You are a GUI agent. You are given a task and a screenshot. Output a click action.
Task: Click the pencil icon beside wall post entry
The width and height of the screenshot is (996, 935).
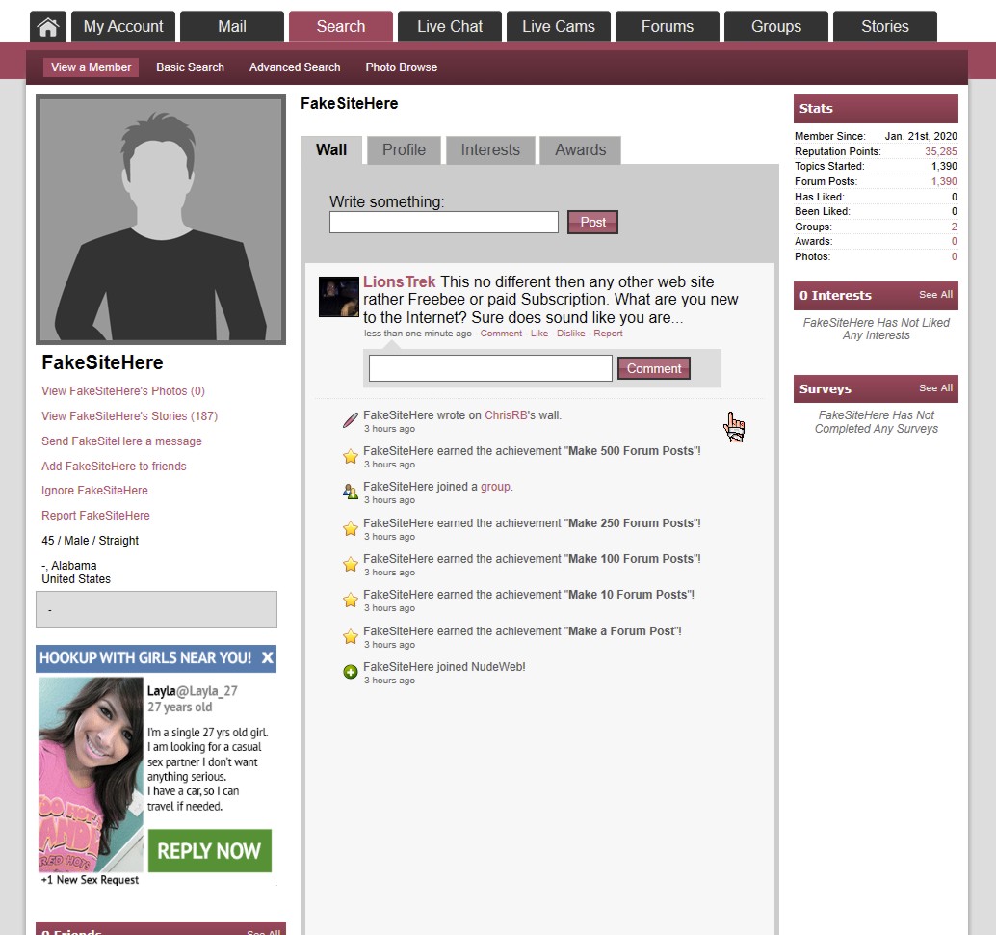click(351, 420)
